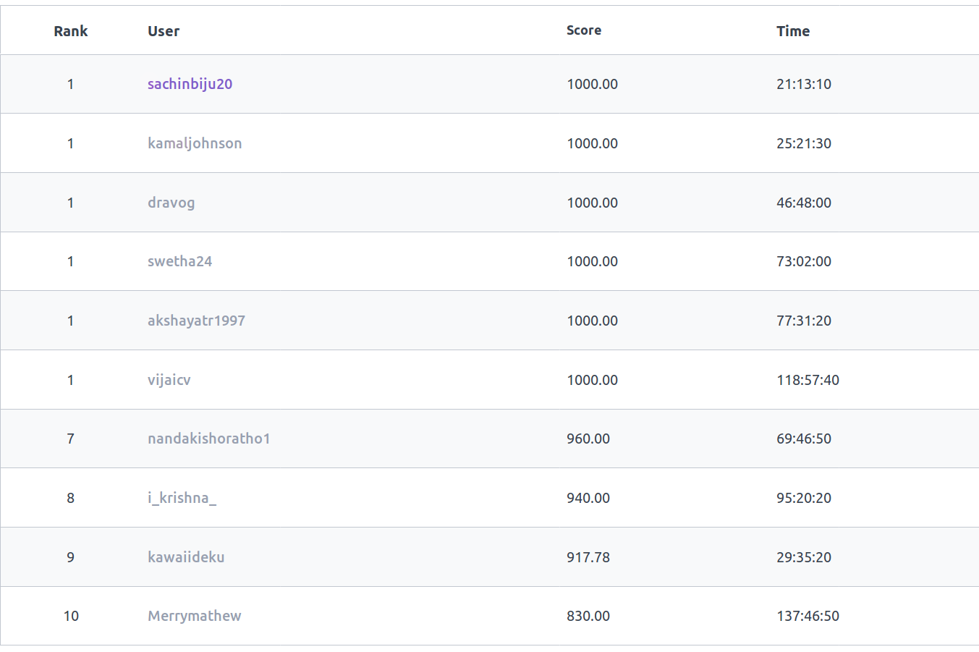
Task: Select the vijaicv username
Action: click(x=169, y=380)
